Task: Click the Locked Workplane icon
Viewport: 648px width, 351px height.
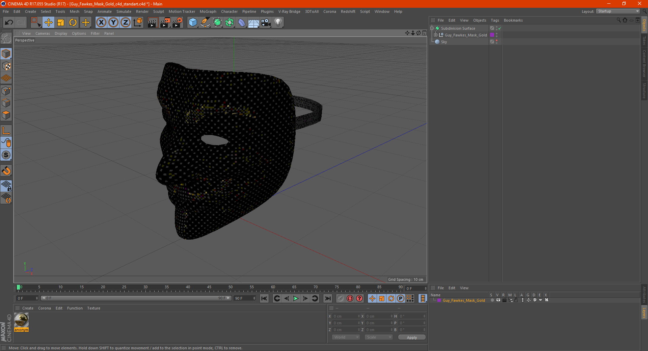Action: (6, 186)
